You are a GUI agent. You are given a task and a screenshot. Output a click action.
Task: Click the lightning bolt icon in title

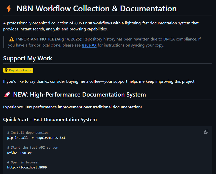coord(9,9)
